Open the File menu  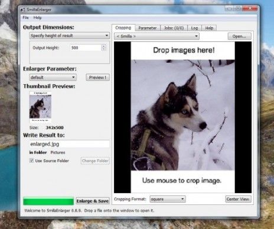click(25, 18)
